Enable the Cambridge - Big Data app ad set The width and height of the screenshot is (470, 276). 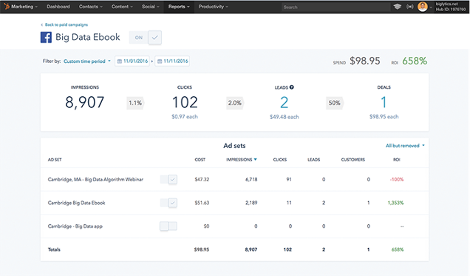(168, 226)
